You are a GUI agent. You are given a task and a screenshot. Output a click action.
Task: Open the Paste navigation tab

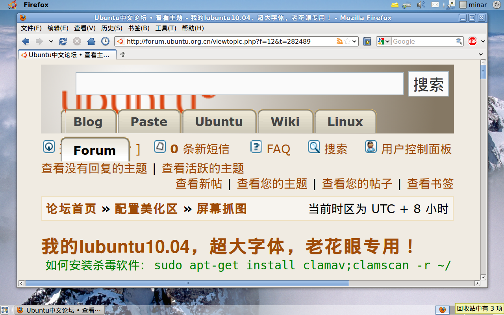point(149,122)
